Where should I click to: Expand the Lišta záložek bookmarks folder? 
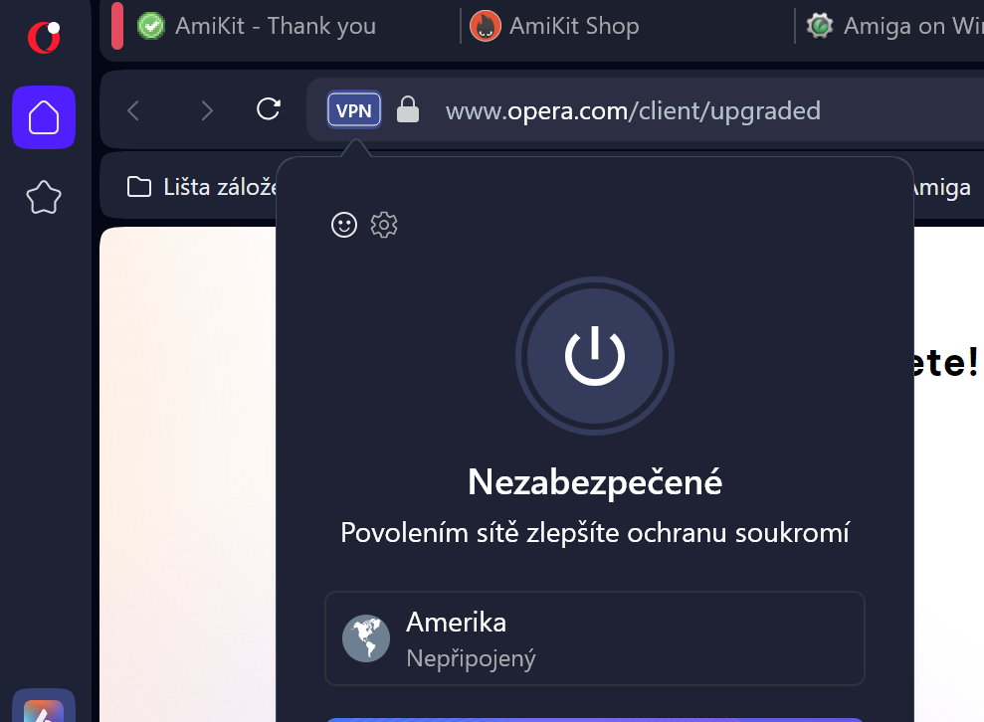[x=199, y=187]
